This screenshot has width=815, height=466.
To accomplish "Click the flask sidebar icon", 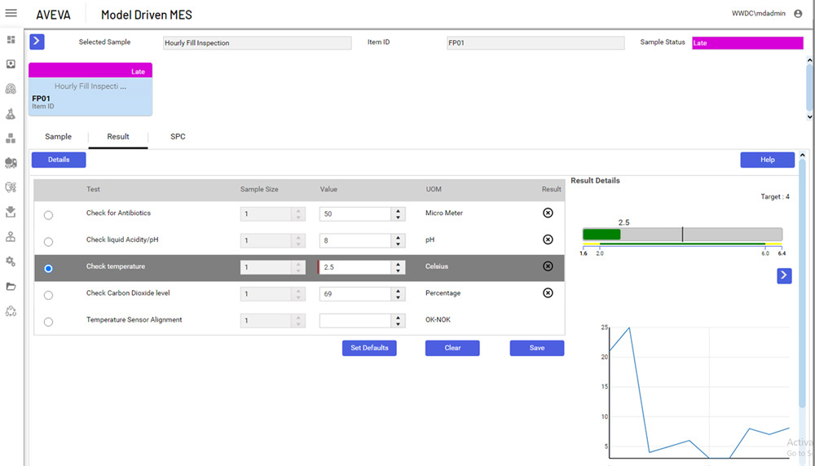I will tap(11, 114).
